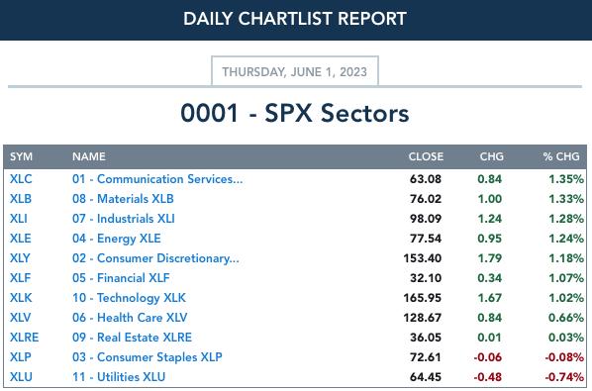Open 11 - Utilities XLU chart

pos(119,377)
